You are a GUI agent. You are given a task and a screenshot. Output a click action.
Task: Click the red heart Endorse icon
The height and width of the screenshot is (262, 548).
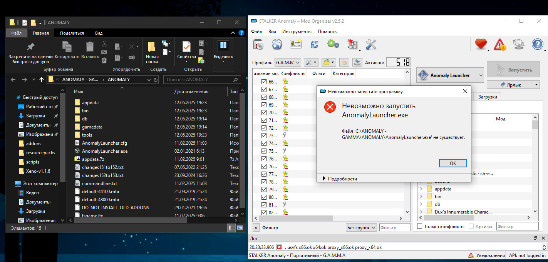pos(481,45)
